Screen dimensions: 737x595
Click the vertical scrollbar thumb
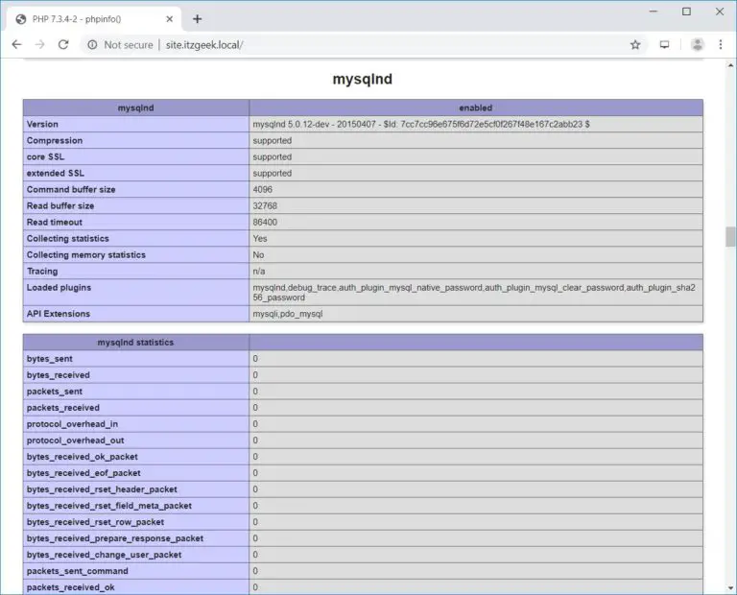click(730, 236)
